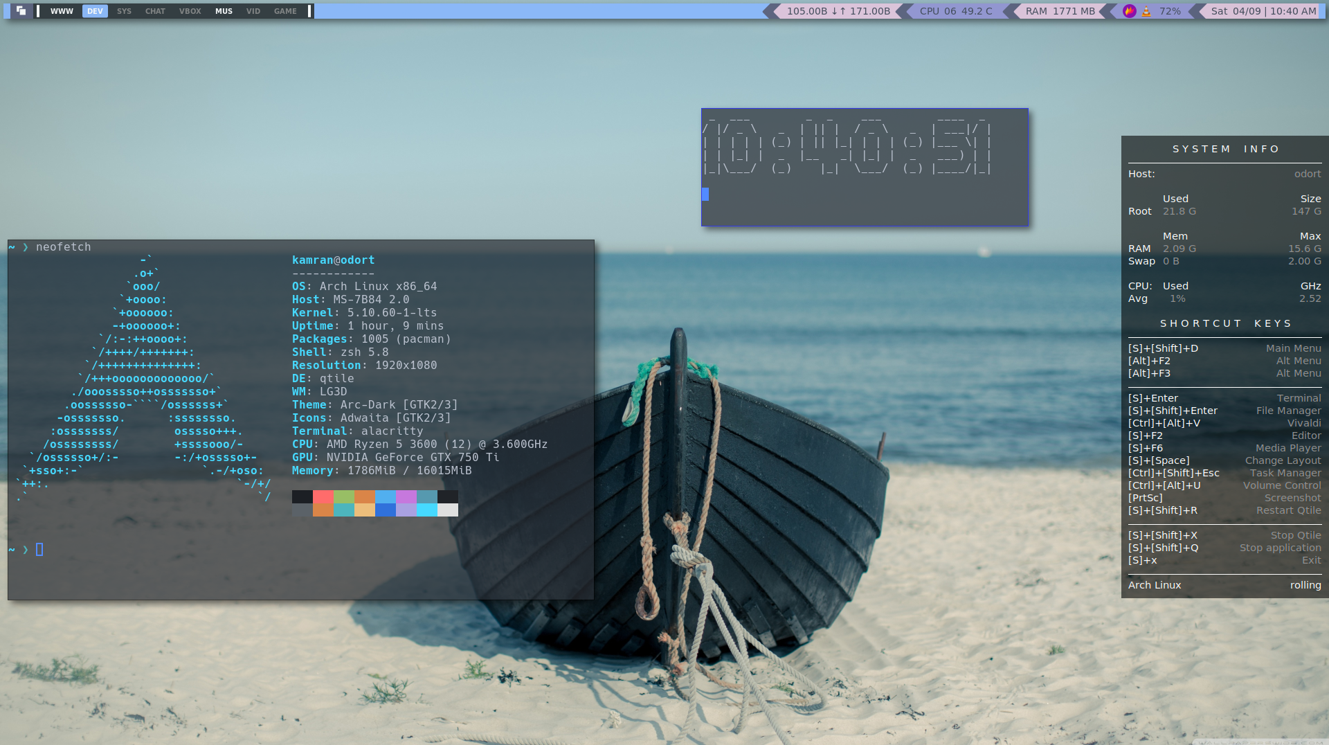Click the '[S]+[Shift]+D' Main Menu row
The height and width of the screenshot is (745, 1329).
click(x=1224, y=348)
